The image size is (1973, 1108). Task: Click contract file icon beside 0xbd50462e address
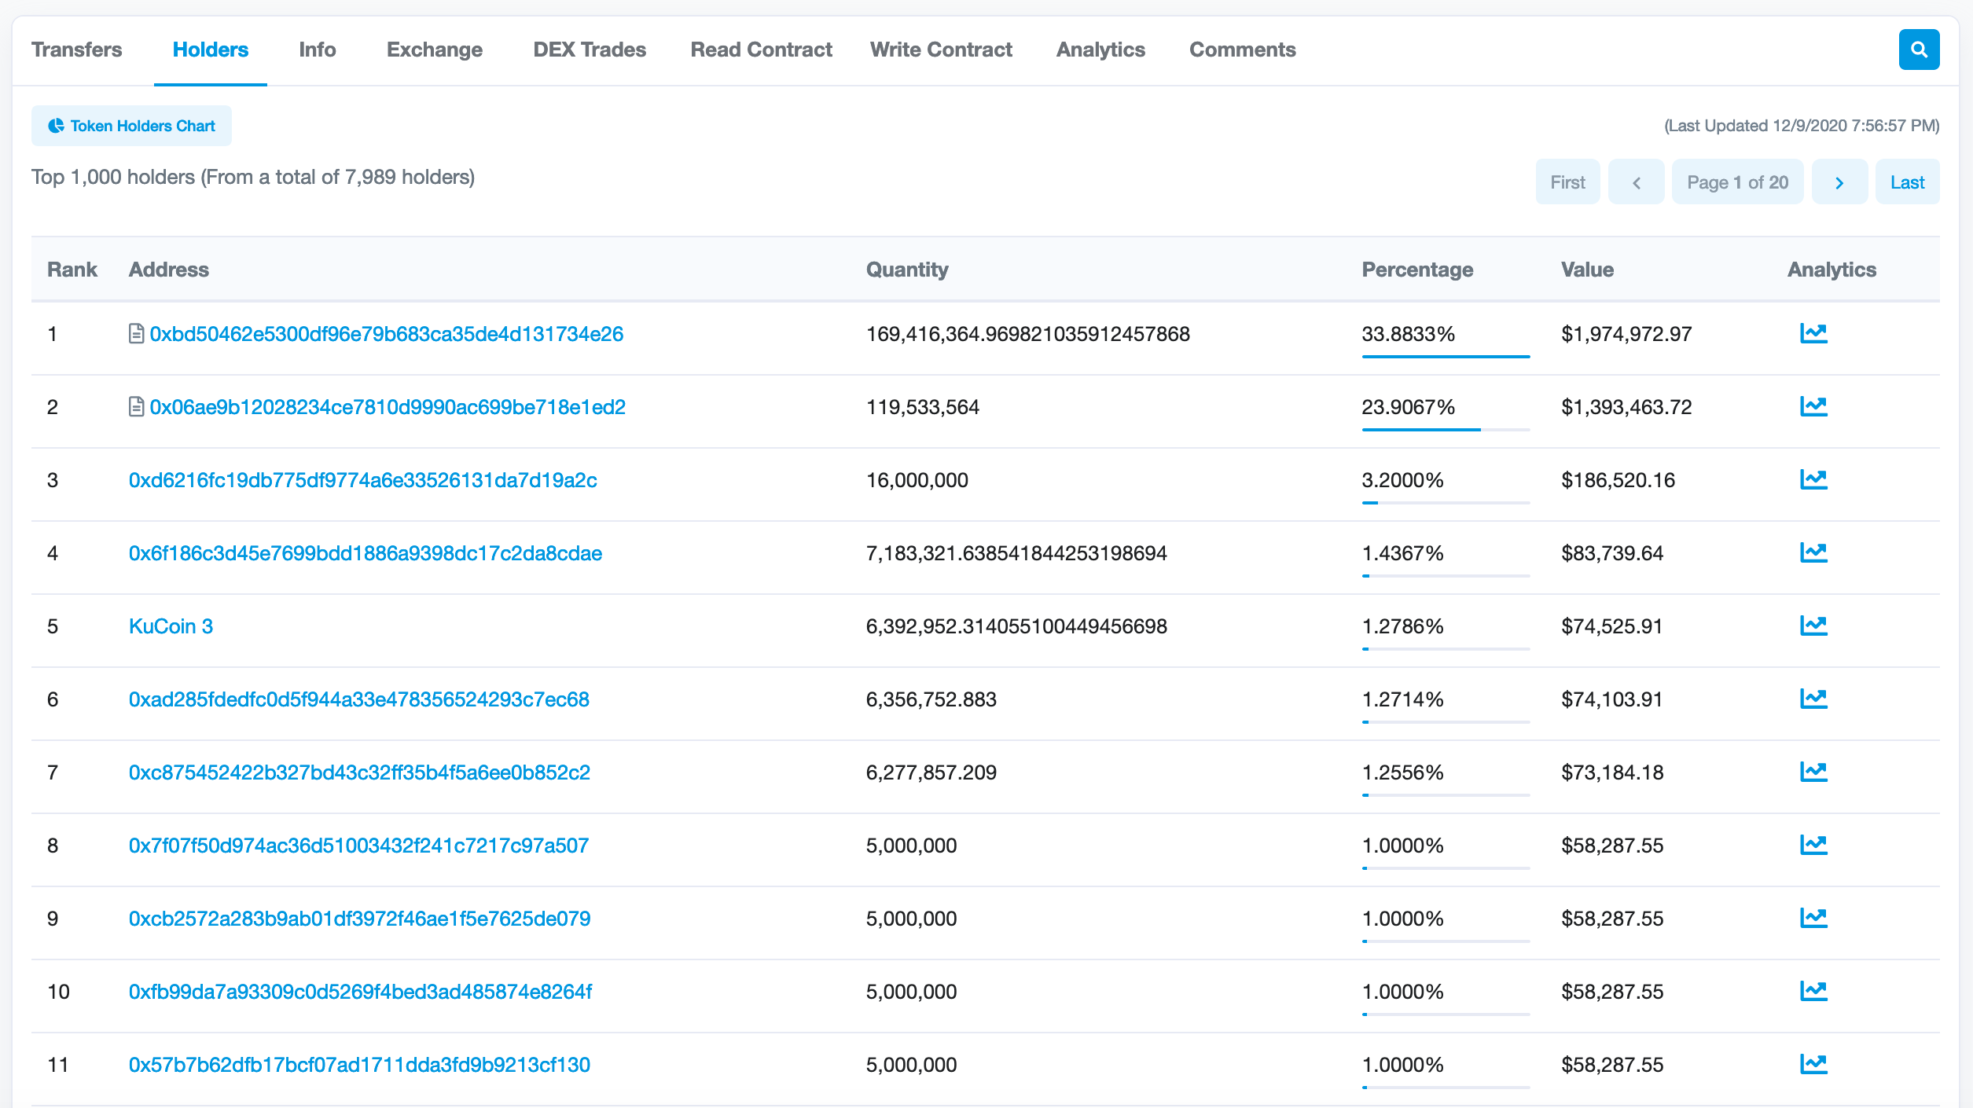[136, 334]
